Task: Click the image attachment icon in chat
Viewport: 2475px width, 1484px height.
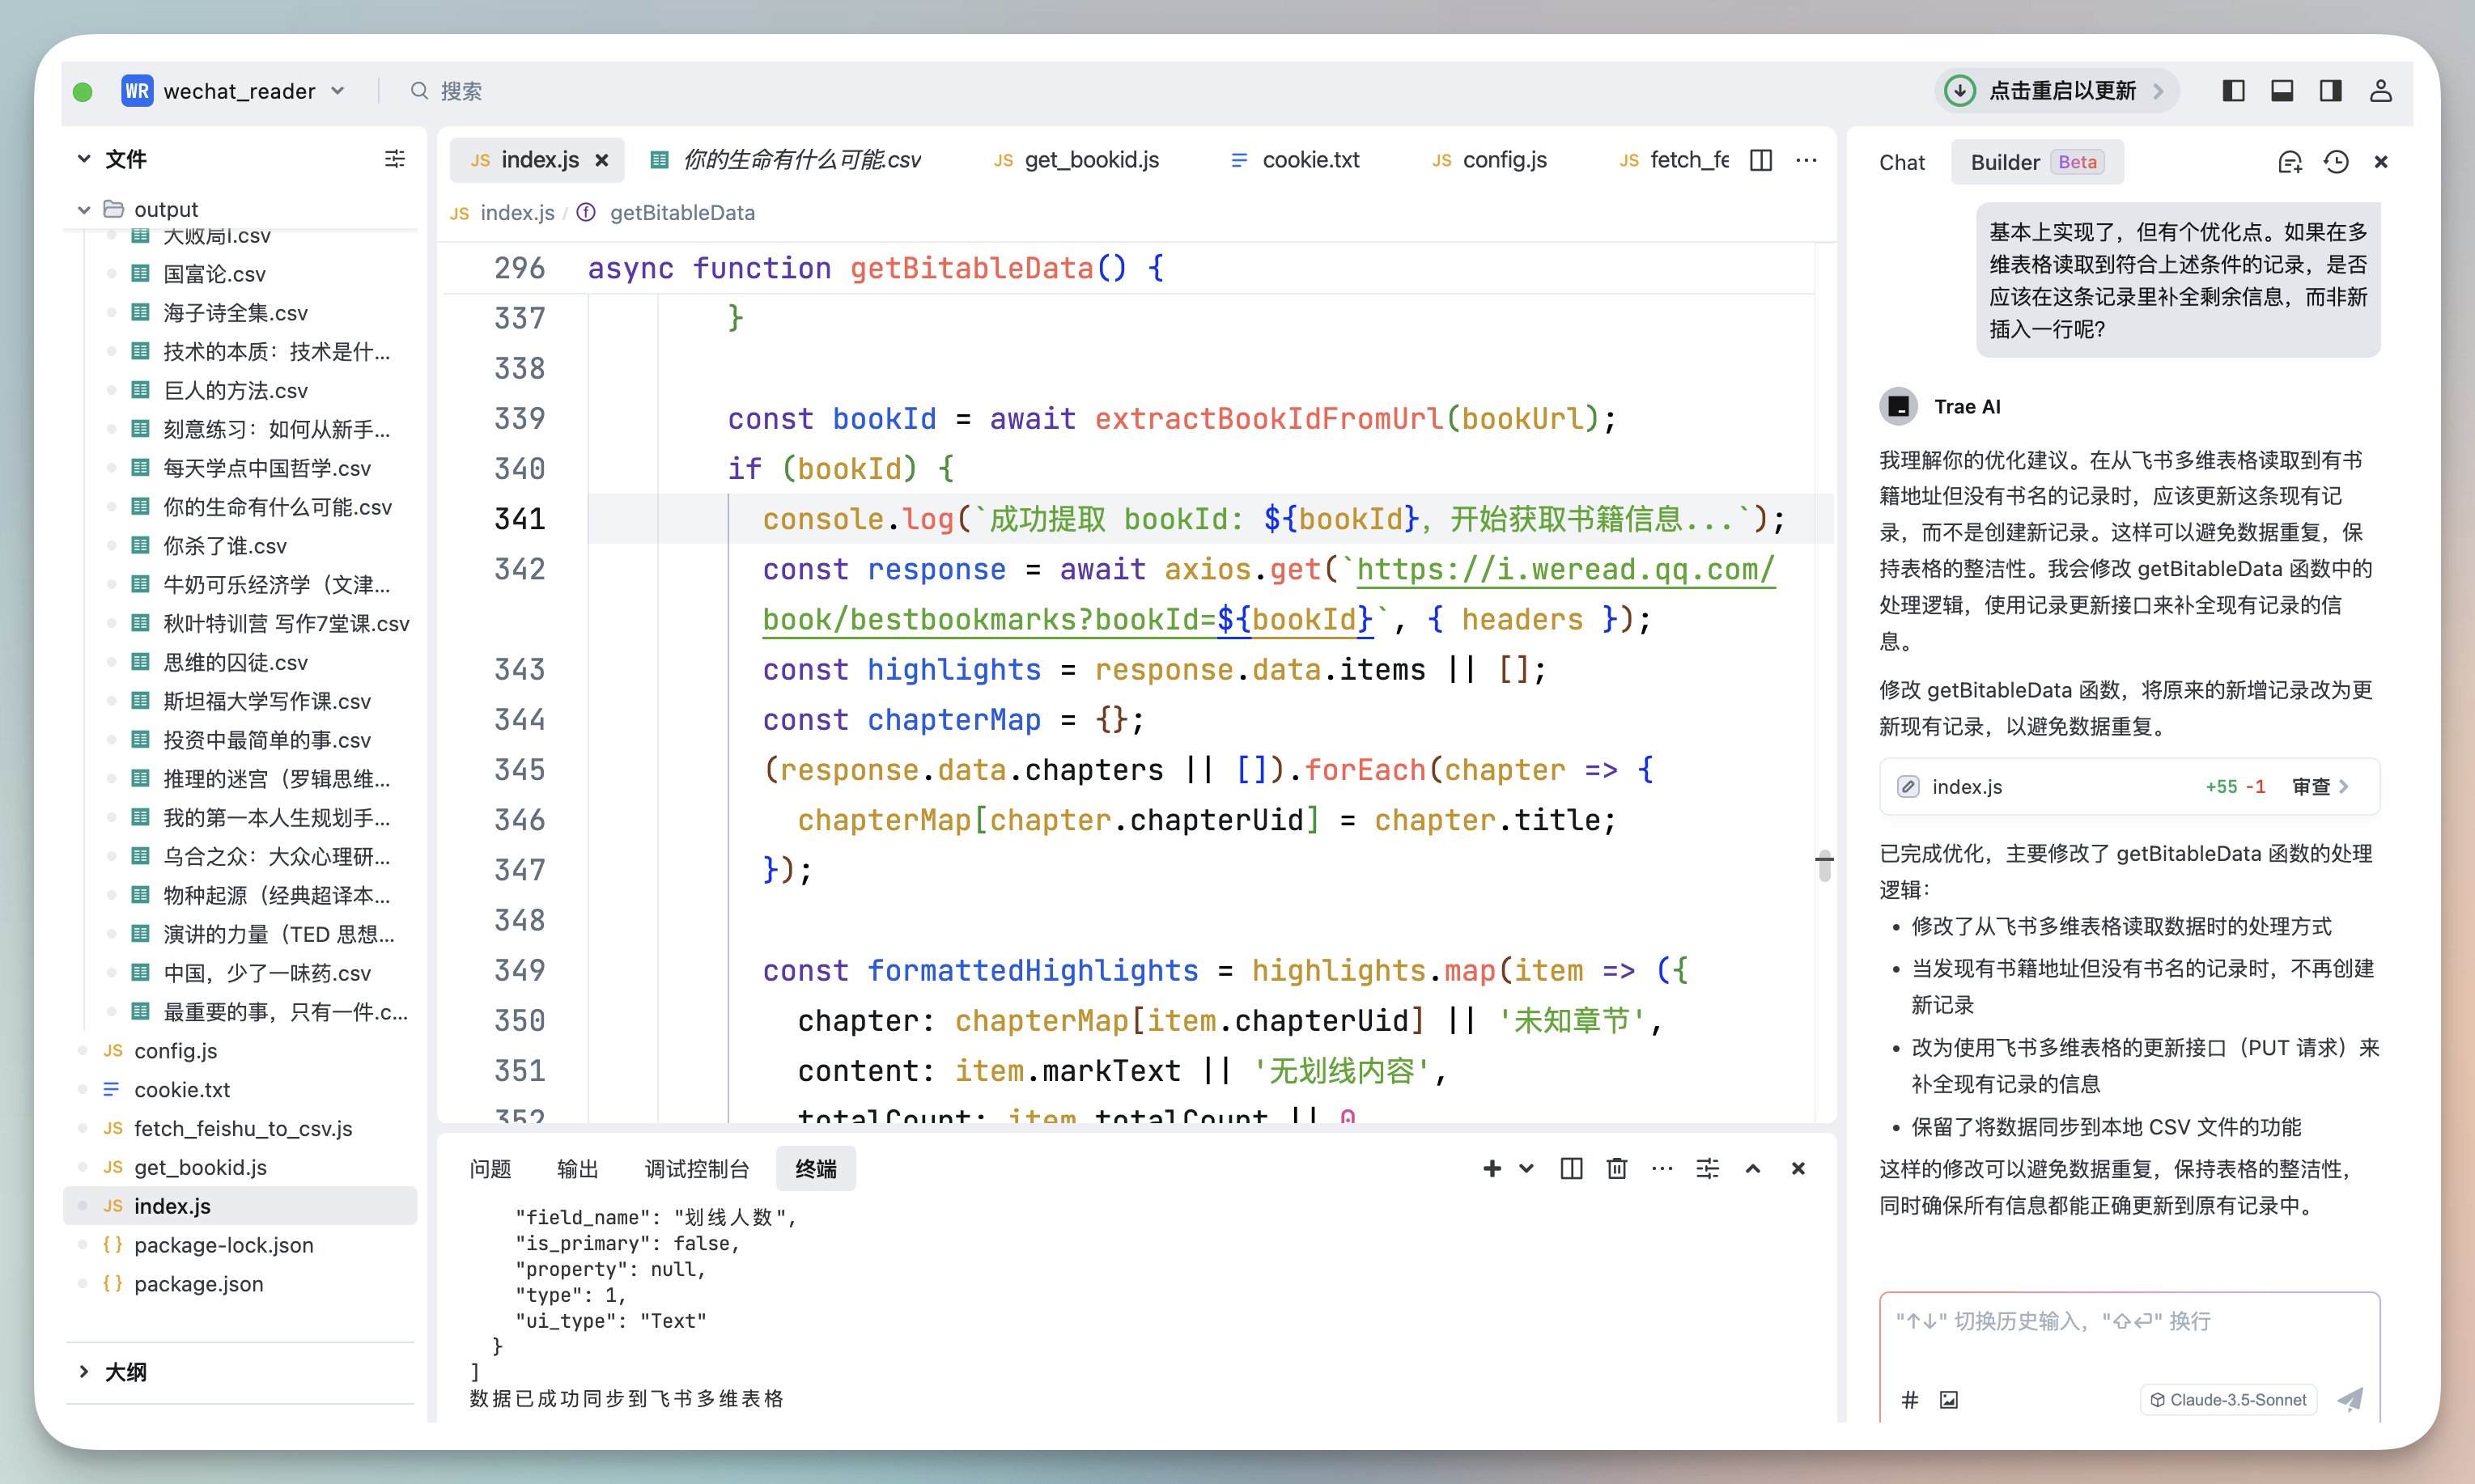Action: coord(1948,1400)
